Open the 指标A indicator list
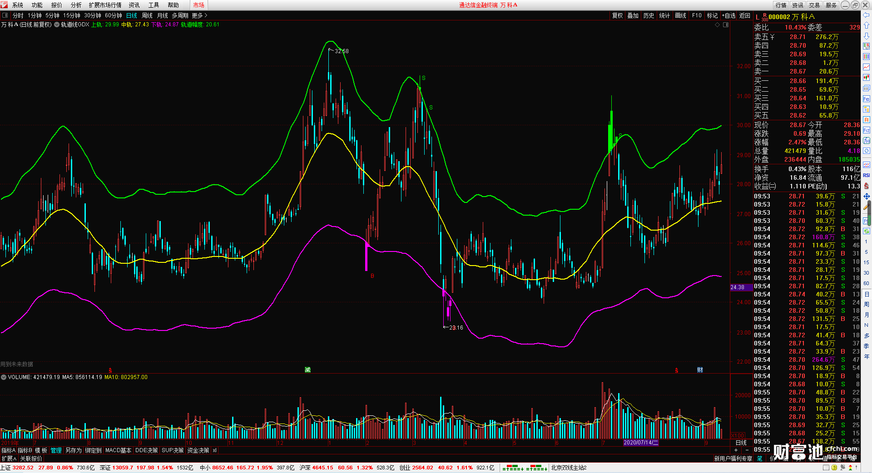Image resolution: width=872 pixels, height=473 pixels. (x=8, y=450)
